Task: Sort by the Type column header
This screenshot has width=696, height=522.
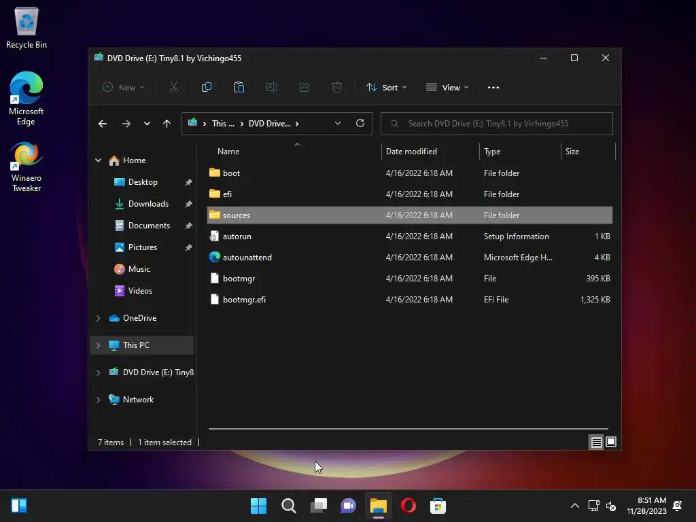Action: click(520, 152)
